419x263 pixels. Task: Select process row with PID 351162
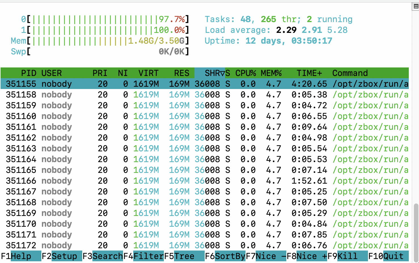click(x=205, y=138)
